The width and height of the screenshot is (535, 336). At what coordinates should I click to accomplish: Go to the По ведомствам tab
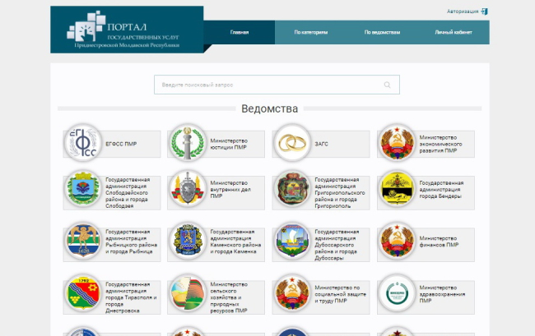[382, 33]
